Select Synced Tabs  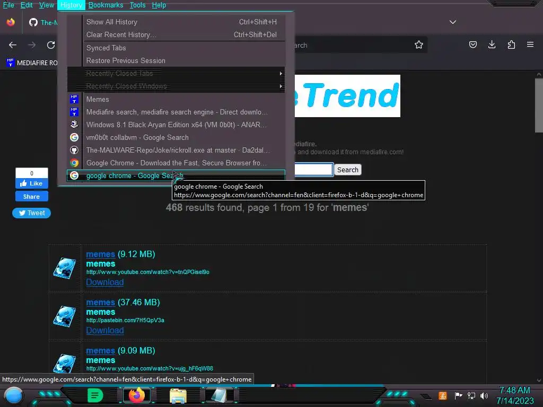click(x=176, y=48)
